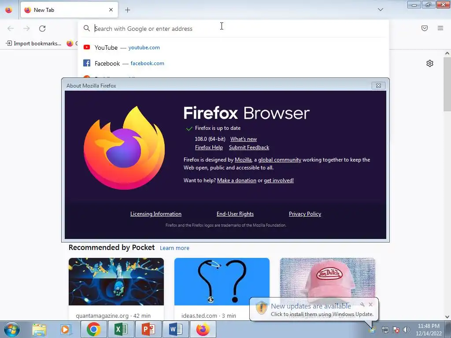Open a new tab with plus button
Screen dimensions: 451x338
tap(127, 10)
